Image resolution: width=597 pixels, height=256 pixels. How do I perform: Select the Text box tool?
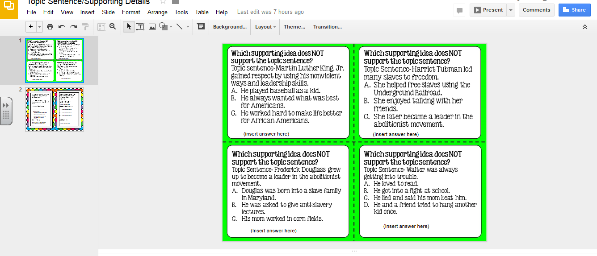[140, 27]
